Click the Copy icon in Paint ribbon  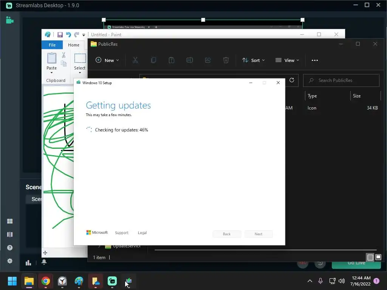click(63, 63)
